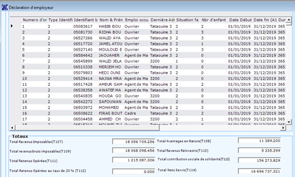Click the Déclaration d'employeur window icon
295x177 pixels.
pyautogui.click(x=5, y=7)
